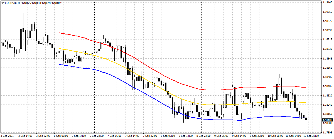Click the 3 Sep 2021 date label

7,136
